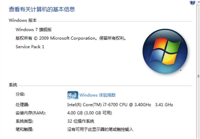Click the Microsoft Corporation copyright line
This screenshot has height=139, width=200.
tap(71, 38)
